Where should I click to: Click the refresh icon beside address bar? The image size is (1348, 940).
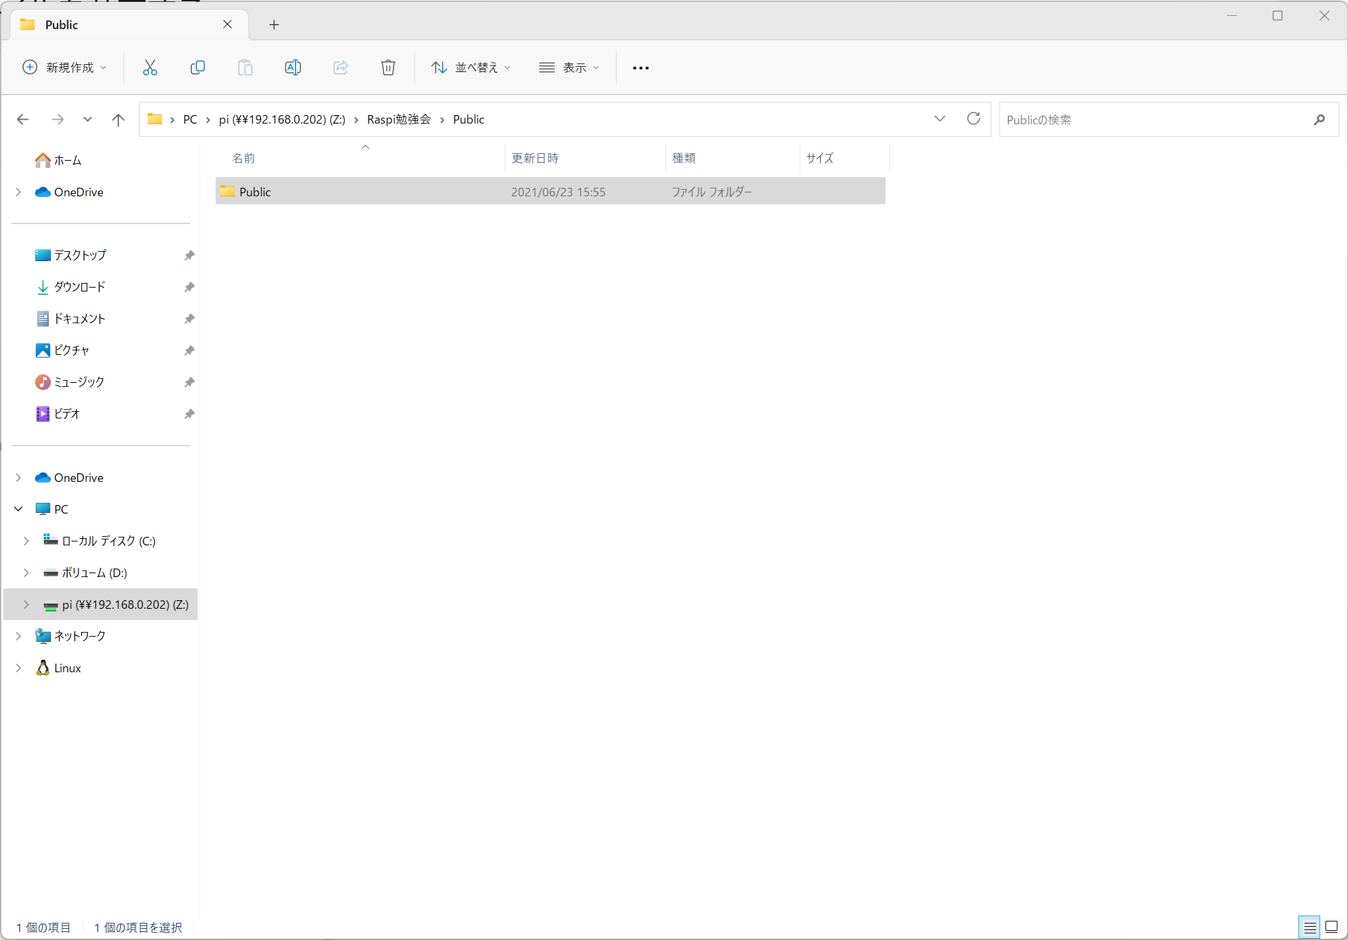973,119
